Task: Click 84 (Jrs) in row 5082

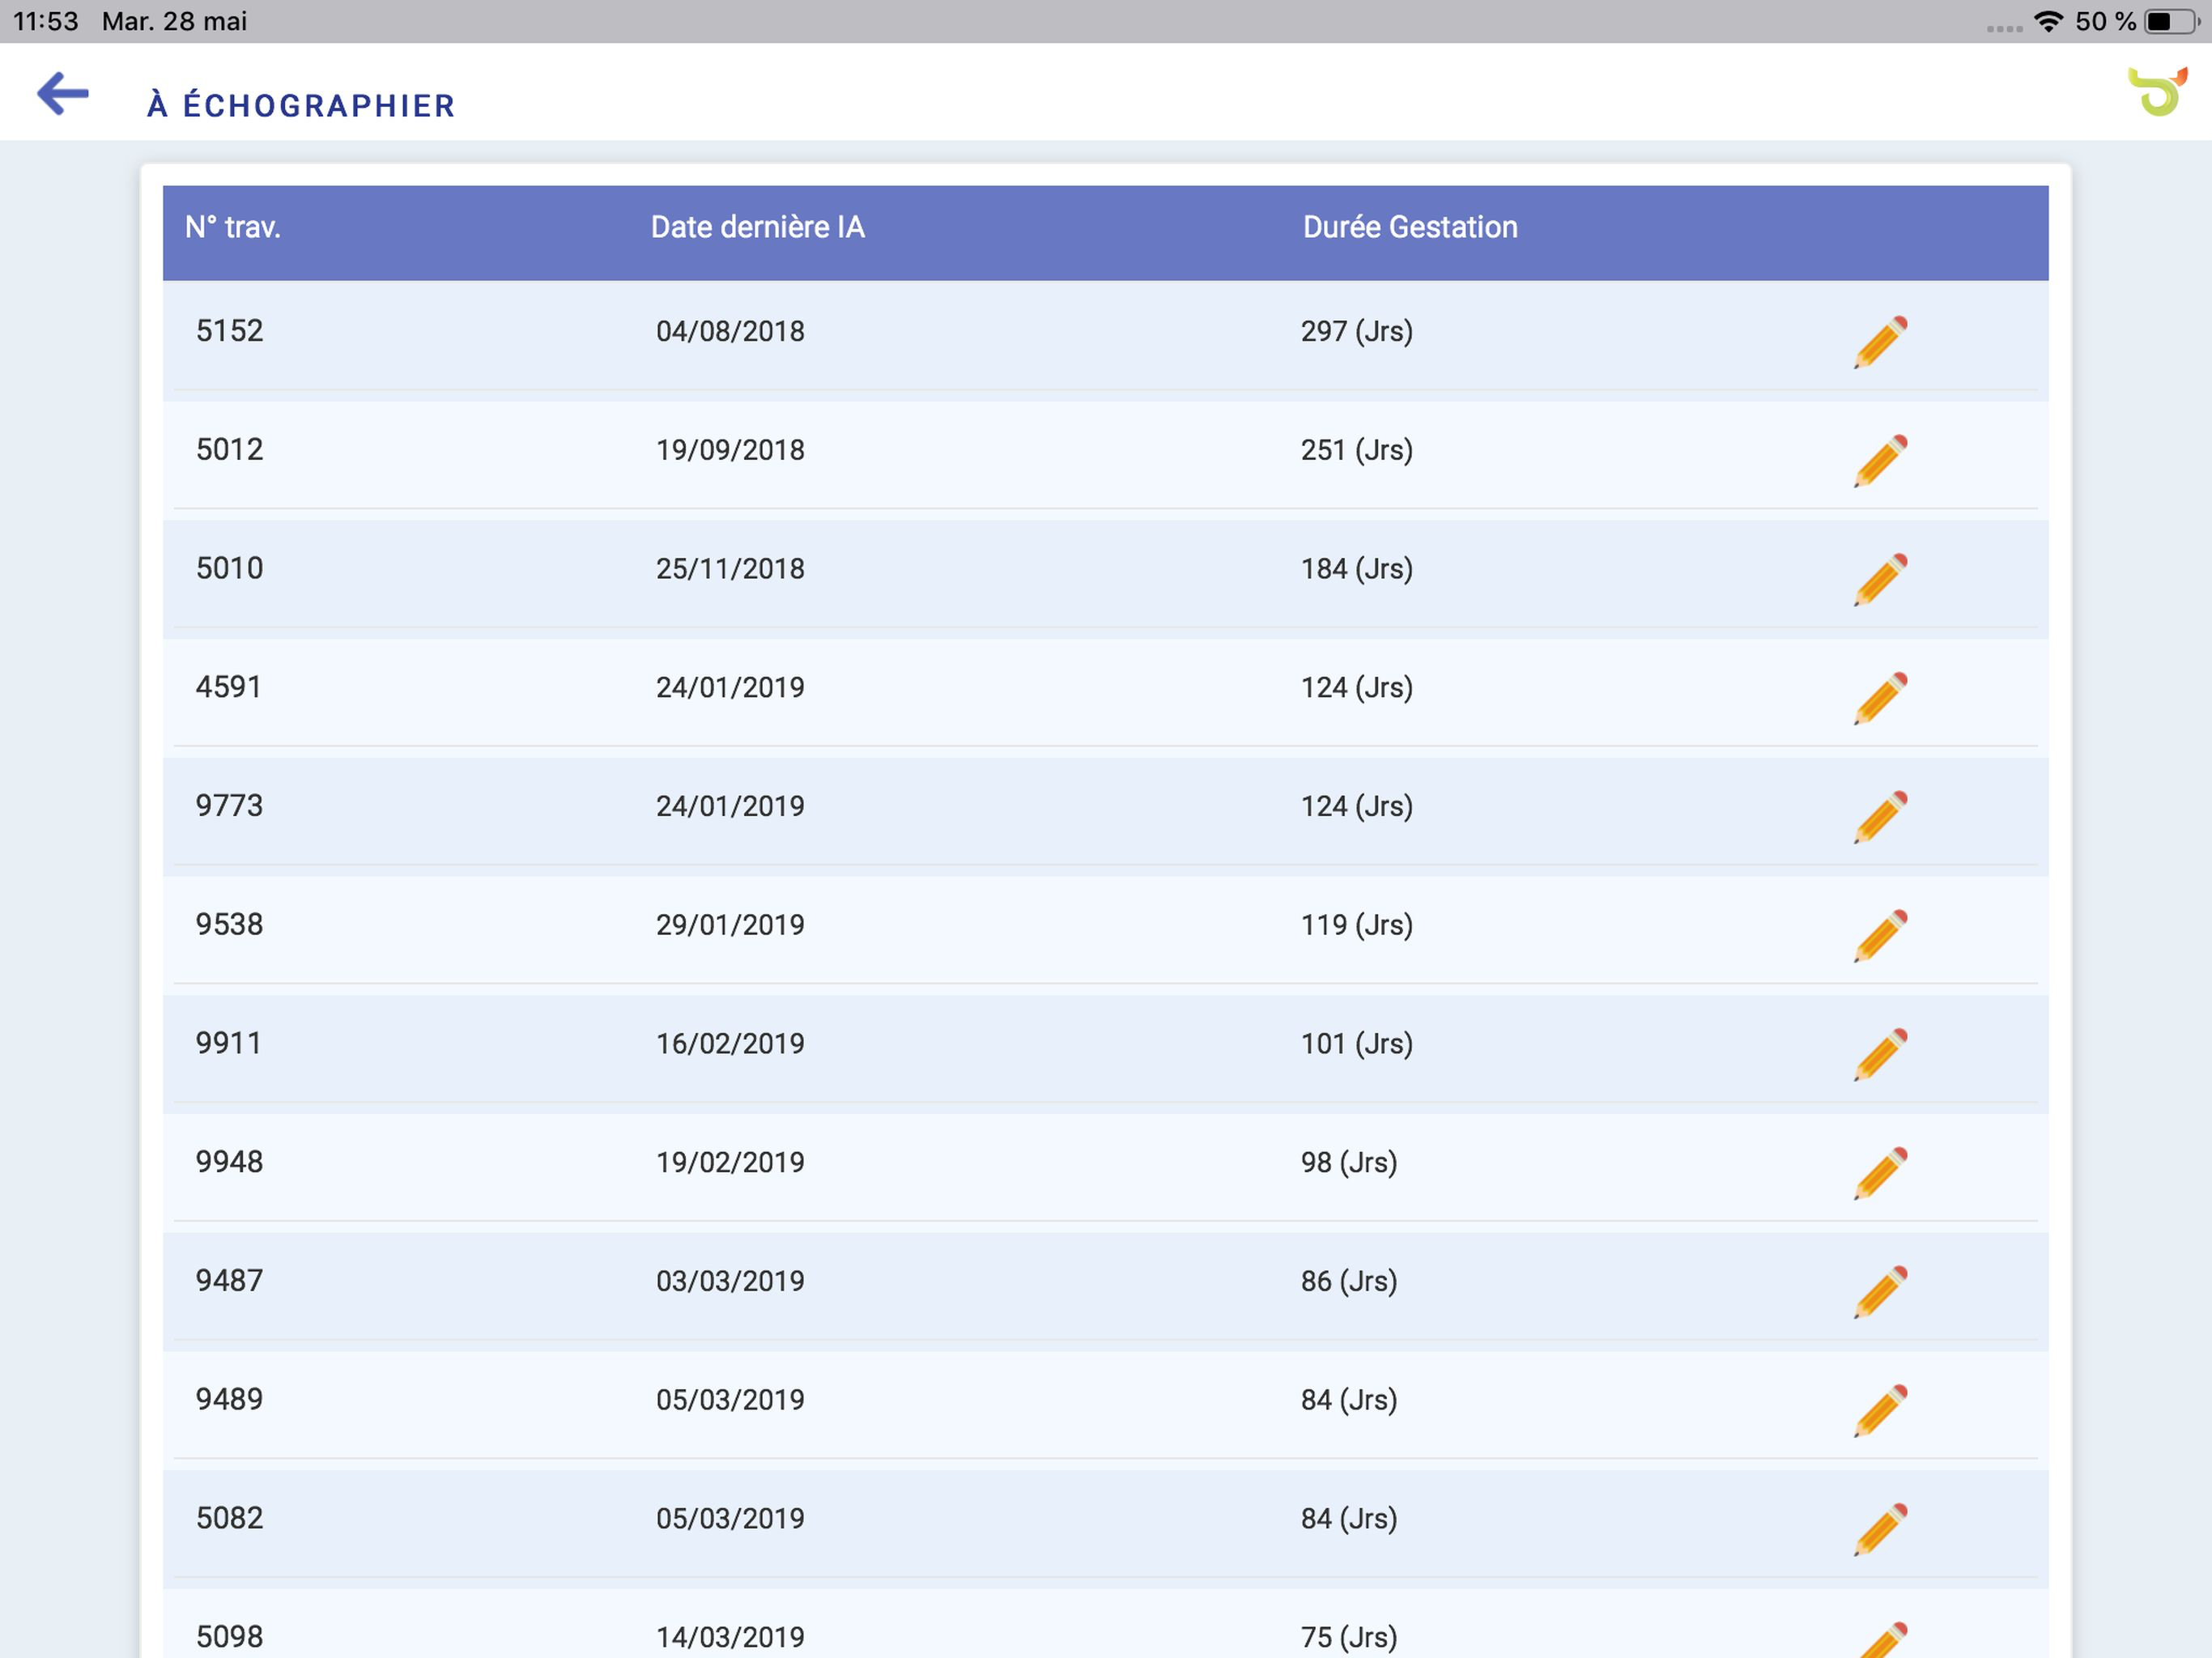Action: pyautogui.click(x=1349, y=1519)
